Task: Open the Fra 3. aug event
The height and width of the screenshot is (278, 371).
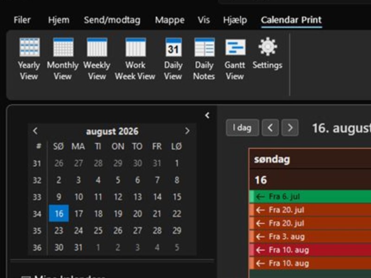Action: click(x=310, y=237)
